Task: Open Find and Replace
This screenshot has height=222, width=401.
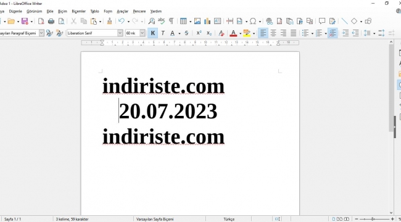Action: coord(152,21)
